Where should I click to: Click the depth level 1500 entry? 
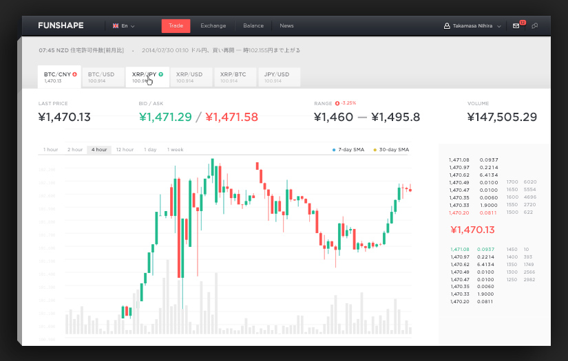tap(519, 212)
